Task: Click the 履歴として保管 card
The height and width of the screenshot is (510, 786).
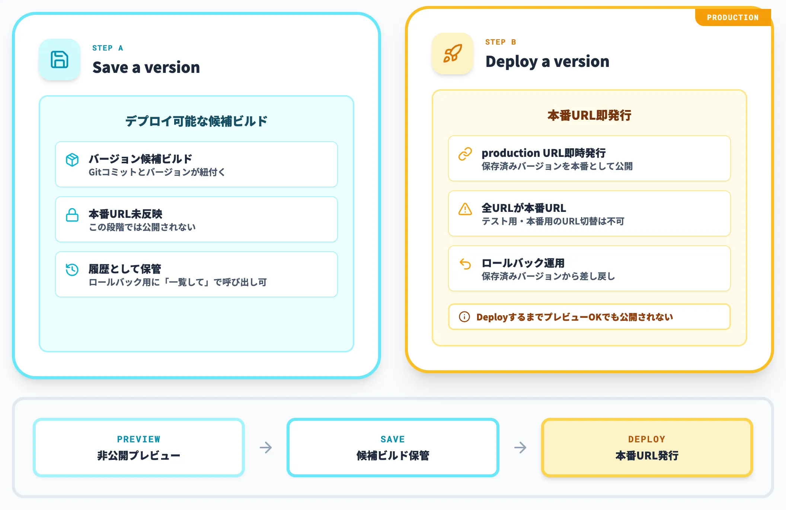Action: 196,274
